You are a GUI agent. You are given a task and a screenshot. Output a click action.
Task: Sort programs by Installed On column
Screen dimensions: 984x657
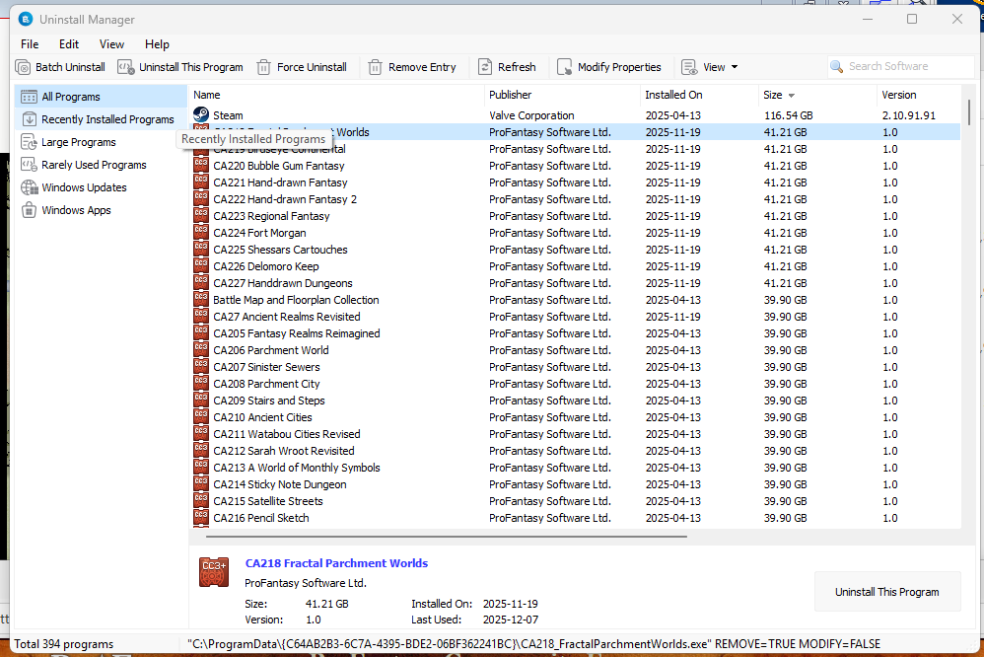673,95
